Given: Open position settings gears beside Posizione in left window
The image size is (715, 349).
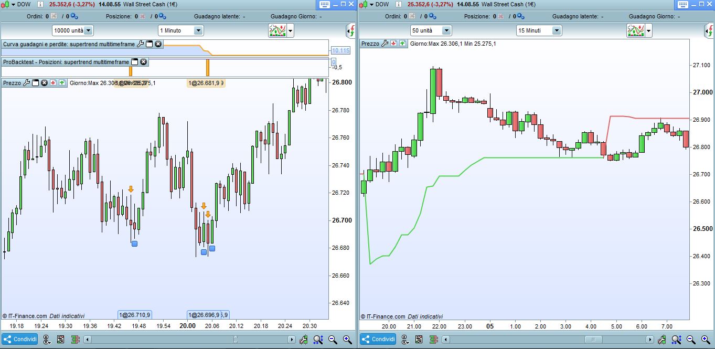Looking at the screenshot, I should point(162,16).
